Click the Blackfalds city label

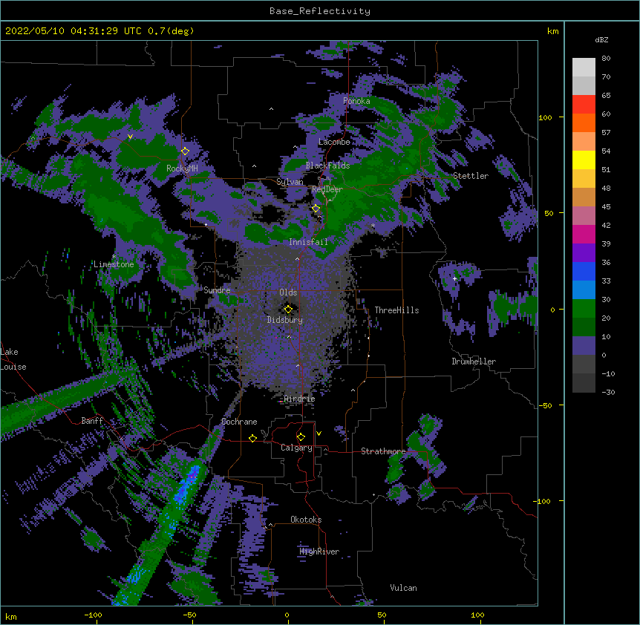pyautogui.click(x=327, y=166)
